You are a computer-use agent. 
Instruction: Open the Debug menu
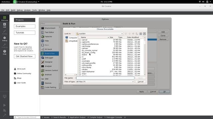coord(20,10)
